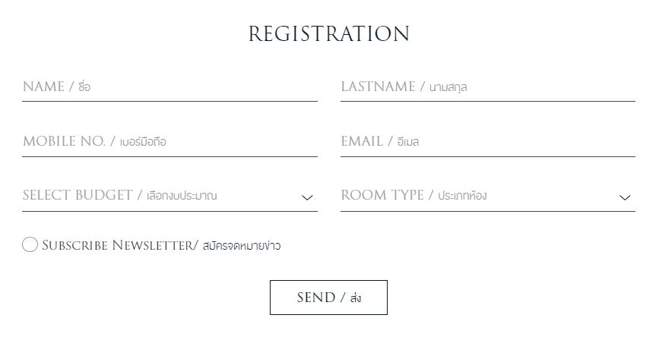Viewport: 659px width, 337px height.
Task: Click the เบอร์มือถือ placeholder in the mobile field
Action: (x=143, y=142)
